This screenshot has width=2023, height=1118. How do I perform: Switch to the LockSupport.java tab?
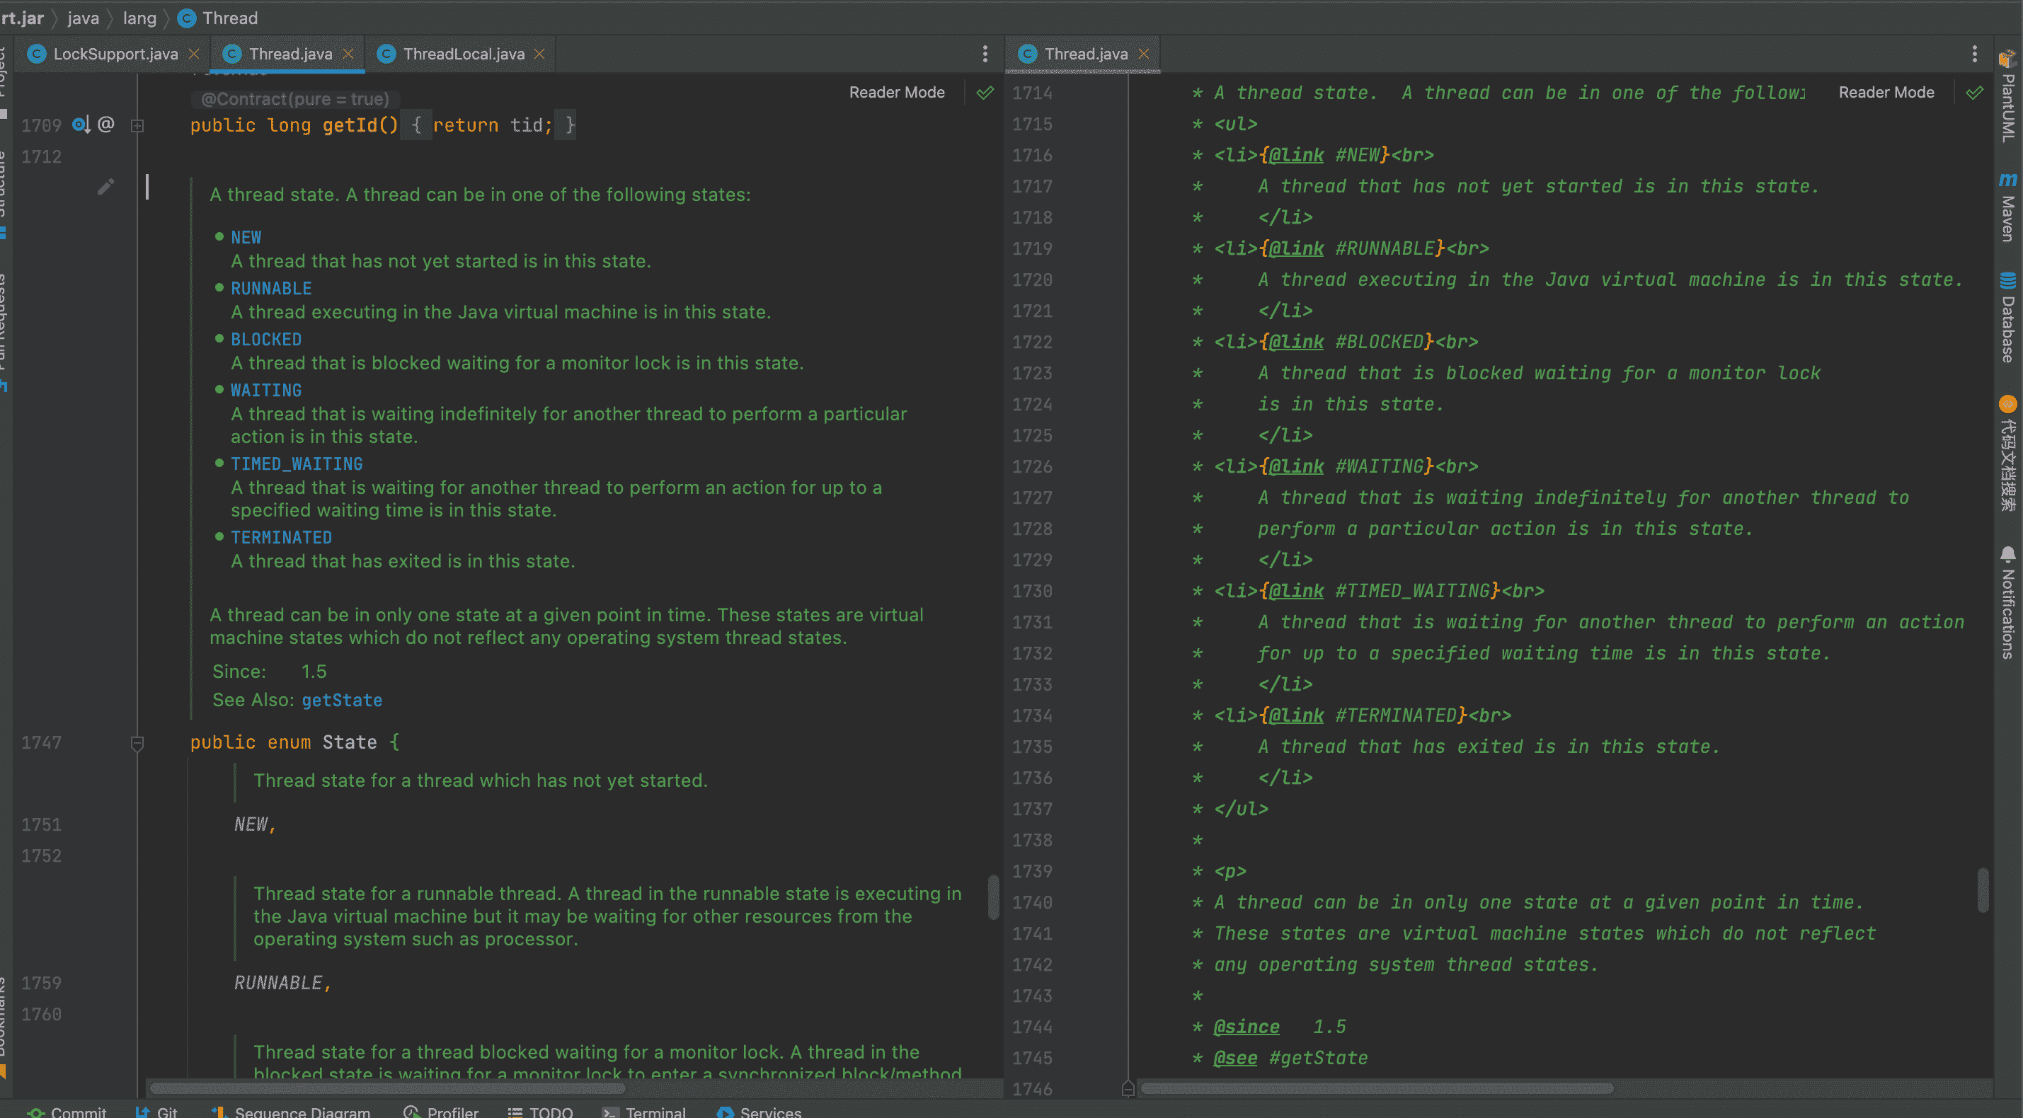click(x=115, y=53)
